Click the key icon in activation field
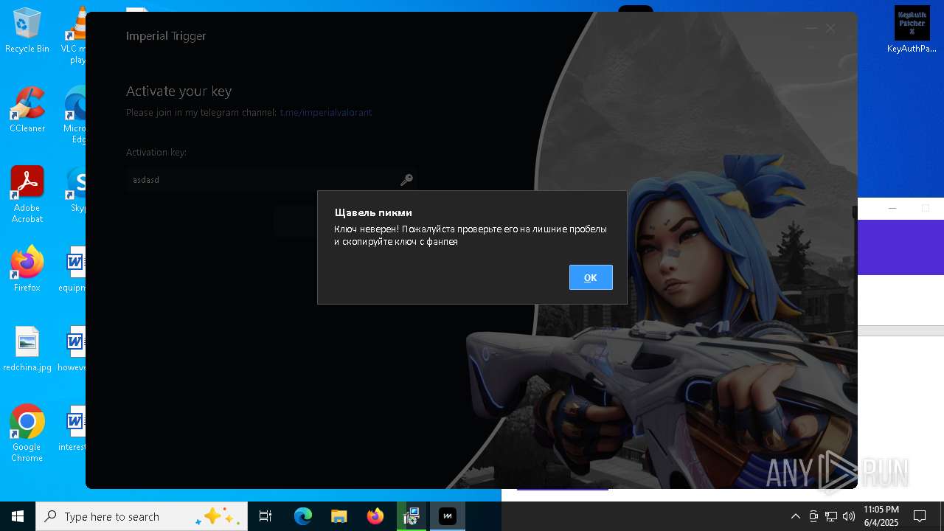Image resolution: width=944 pixels, height=531 pixels. coord(406,180)
